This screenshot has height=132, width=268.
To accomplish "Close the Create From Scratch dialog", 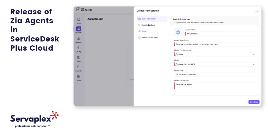I will pos(257,11).
